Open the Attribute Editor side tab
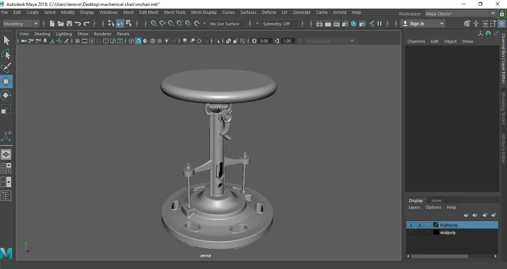Viewport: 507px width, 269px height. click(x=503, y=149)
